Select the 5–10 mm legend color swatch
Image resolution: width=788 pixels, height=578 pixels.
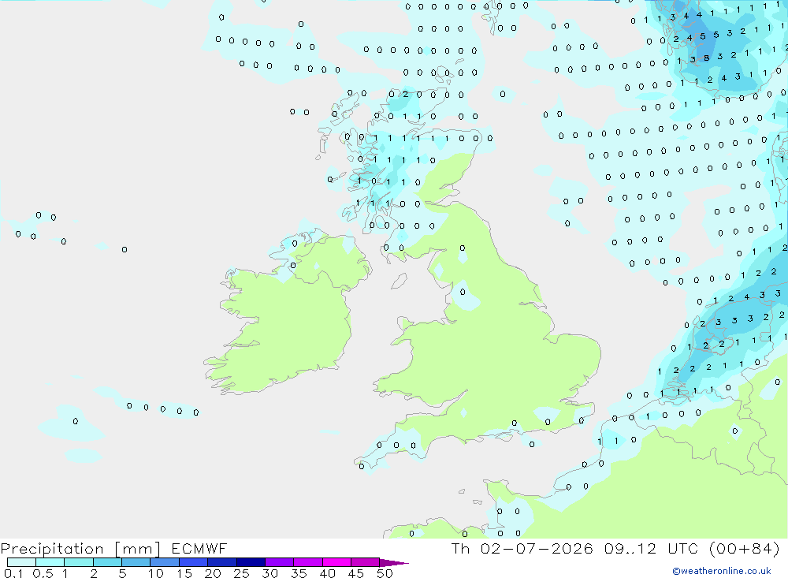point(136,562)
